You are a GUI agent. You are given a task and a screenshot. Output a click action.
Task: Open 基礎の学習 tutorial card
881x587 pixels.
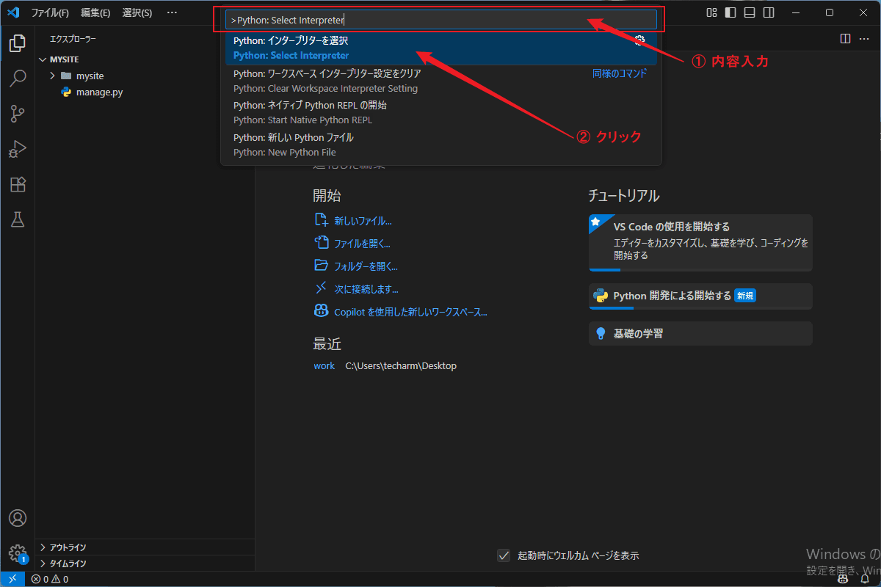(700, 334)
